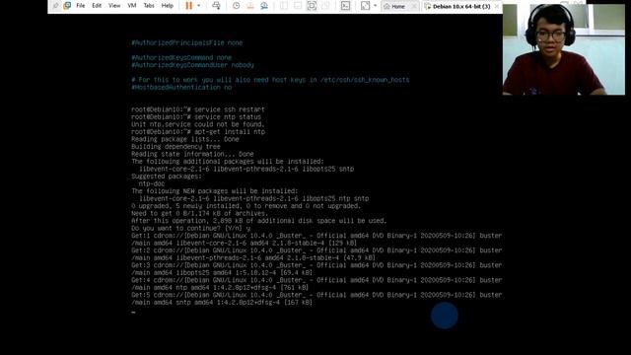Click the webcam video overlay
This screenshot has width=631, height=355.
[563, 49]
